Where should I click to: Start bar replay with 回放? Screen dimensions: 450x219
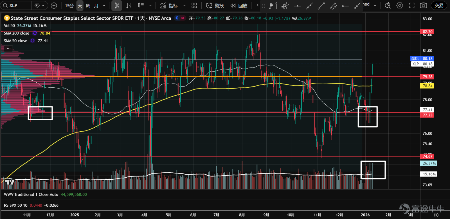click(x=239, y=6)
